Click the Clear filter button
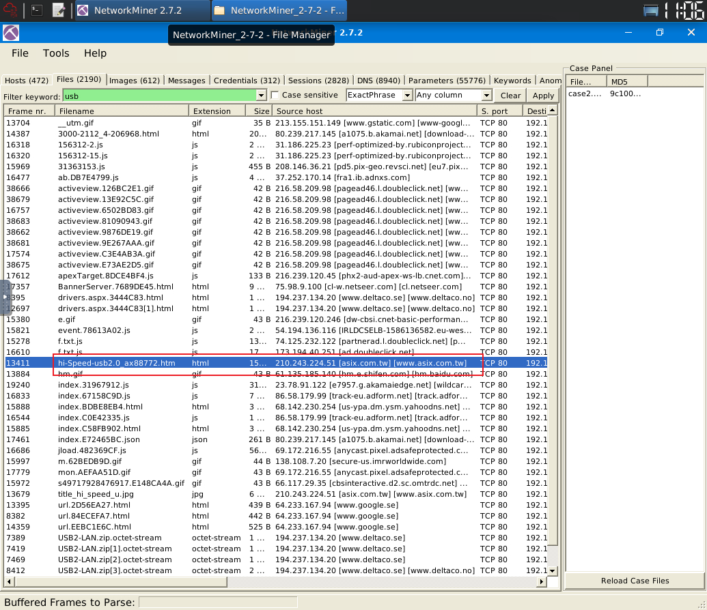The width and height of the screenshot is (707, 610). click(510, 96)
